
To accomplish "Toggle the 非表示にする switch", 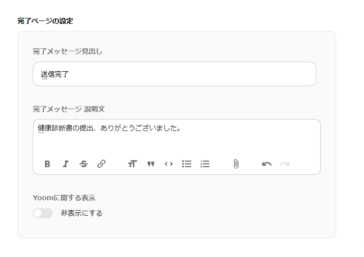I will pos(43,213).
